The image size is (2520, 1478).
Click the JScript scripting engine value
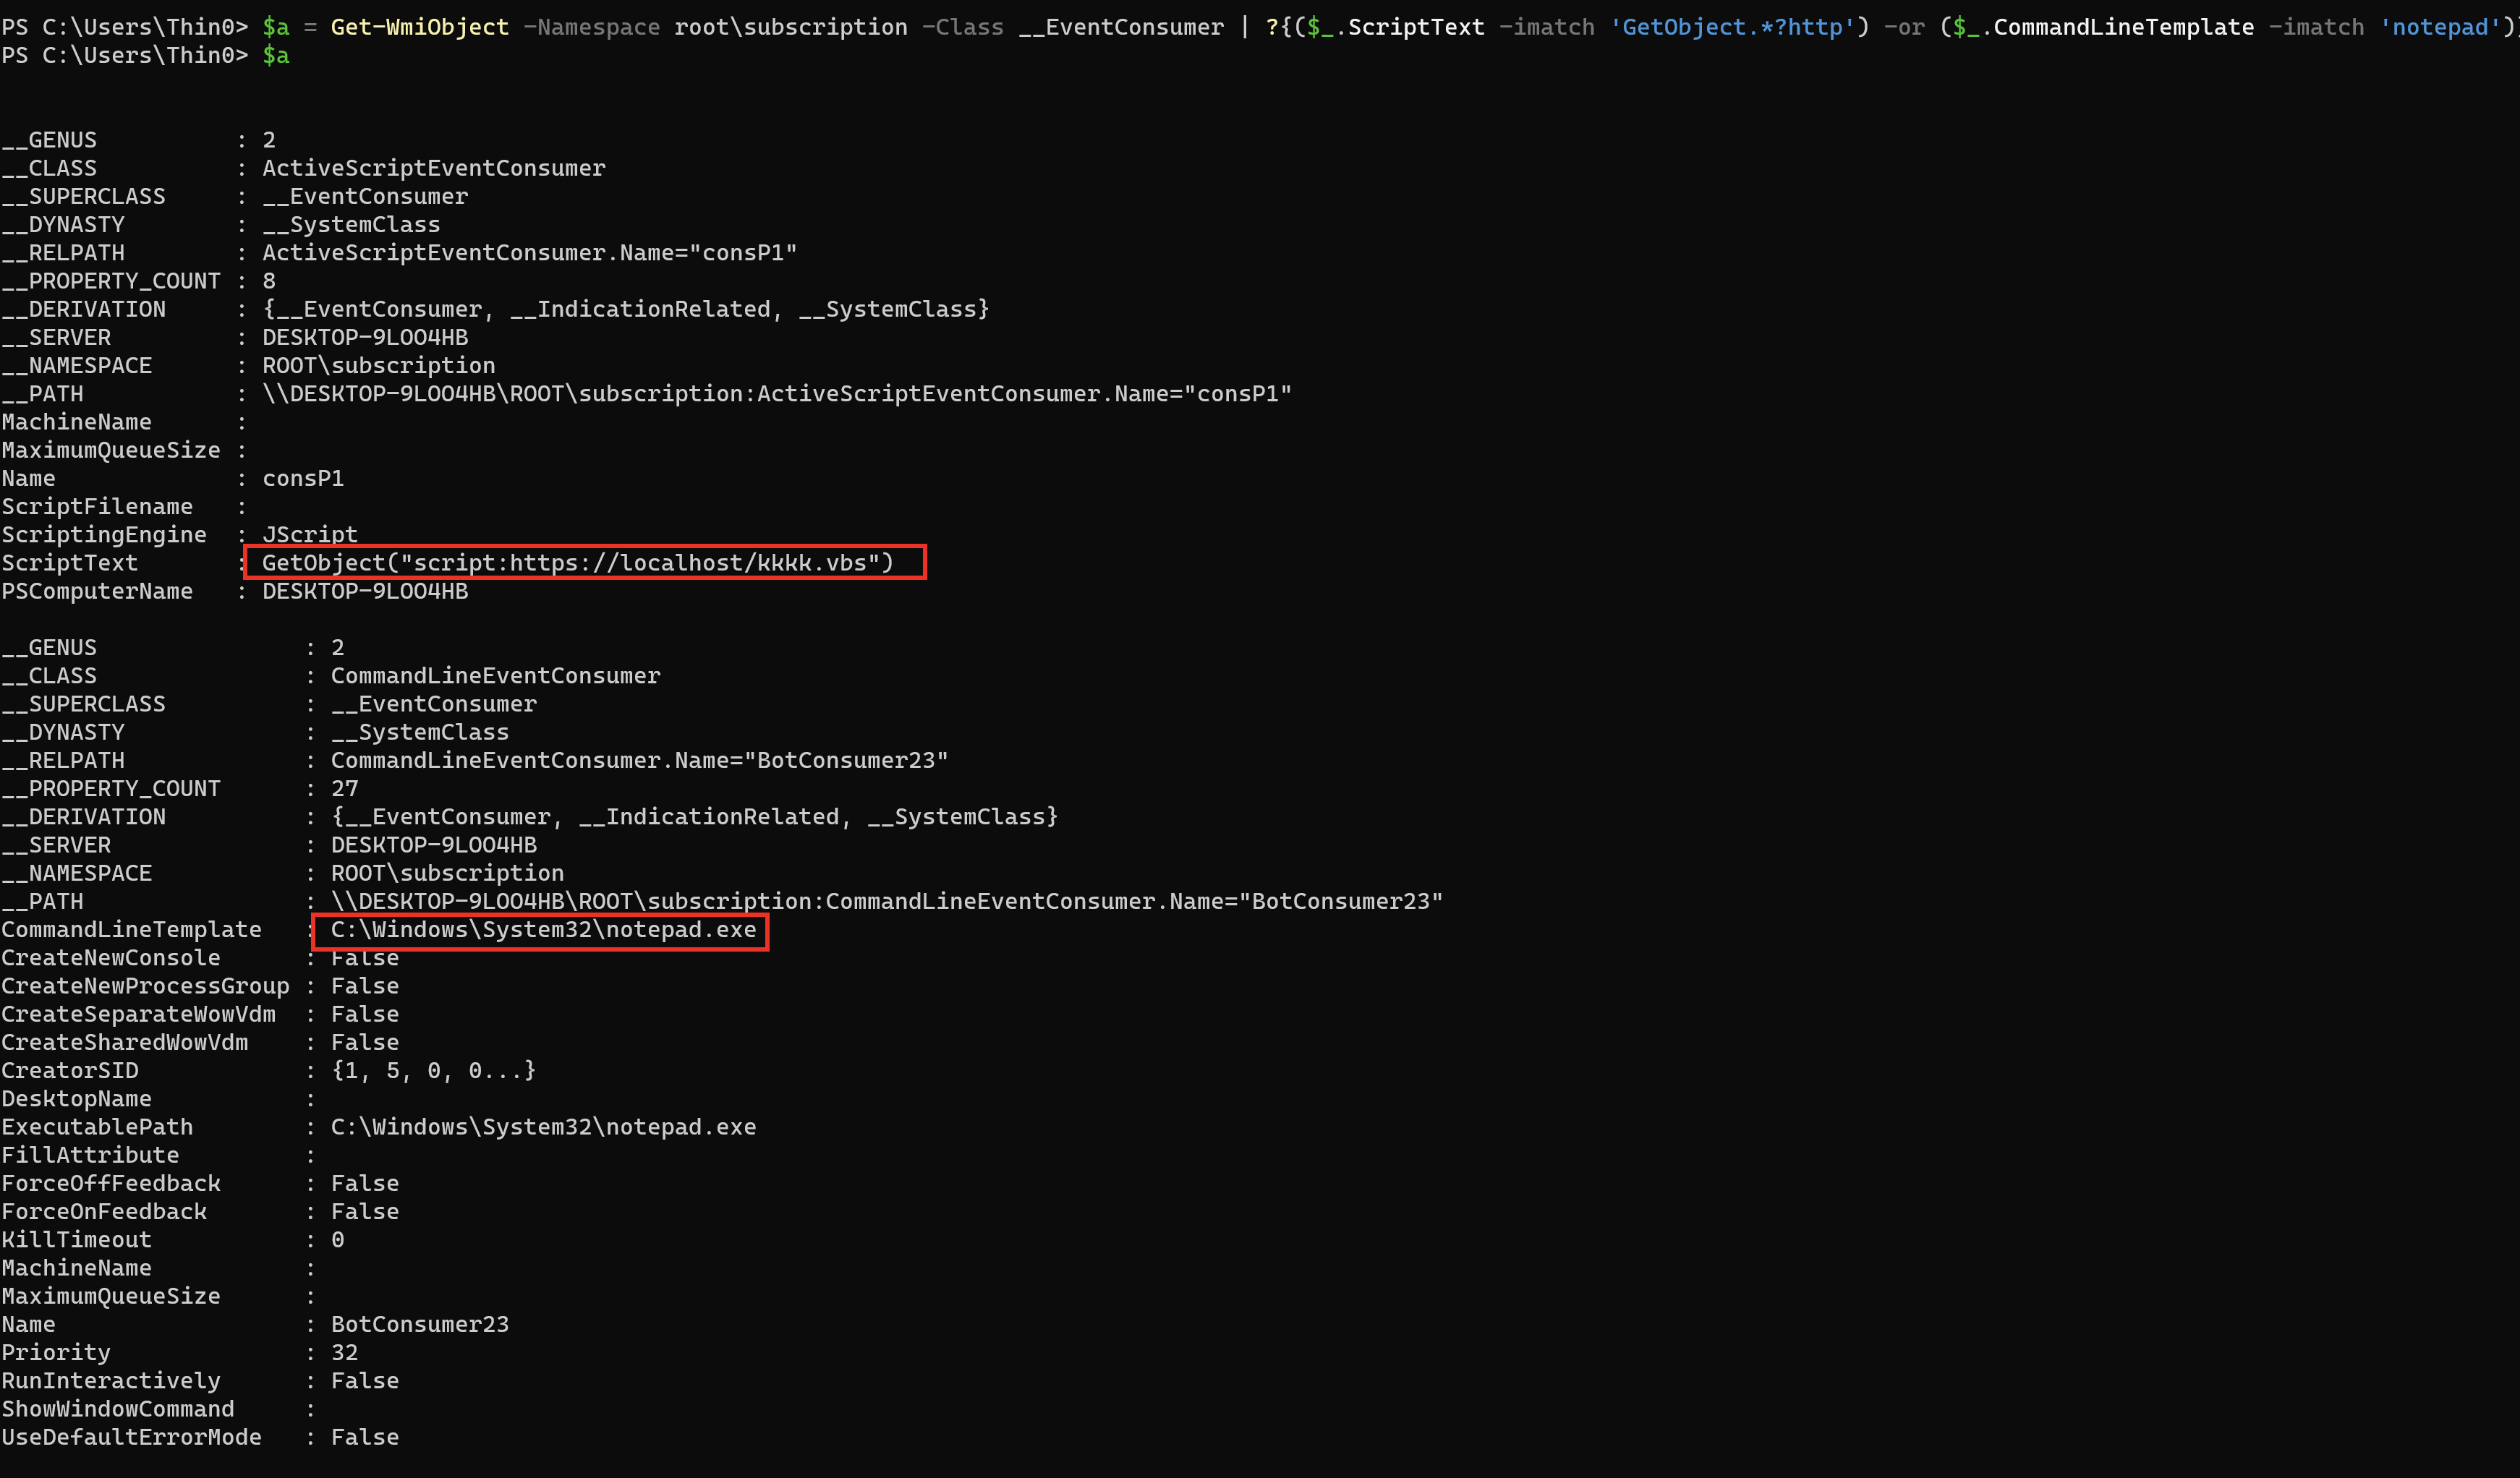pyautogui.click(x=310, y=535)
